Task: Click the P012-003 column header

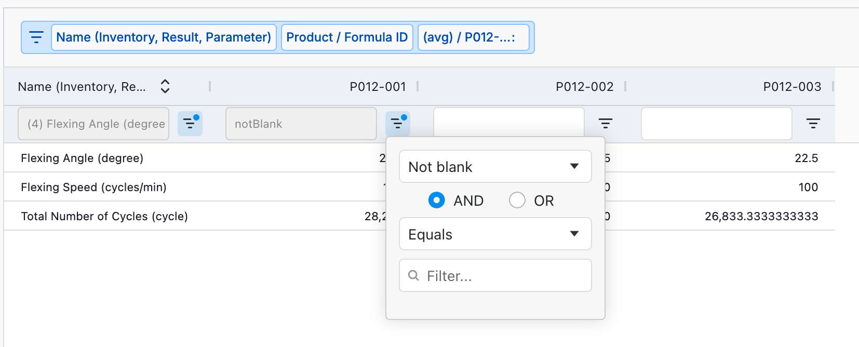Action: click(791, 87)
